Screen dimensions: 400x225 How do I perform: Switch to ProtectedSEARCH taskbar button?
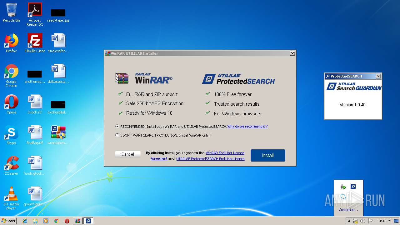tap(88, 221)
